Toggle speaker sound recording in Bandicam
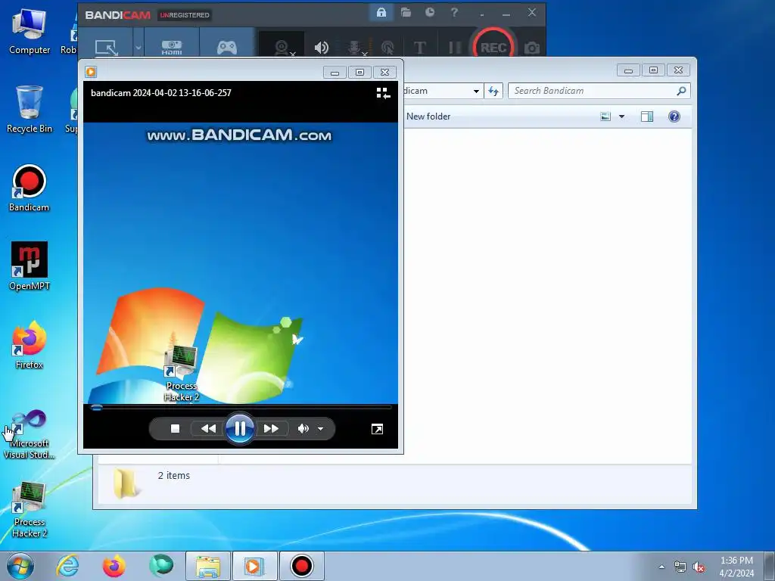This screenshot has height=581, width=775. coord(321,48)
